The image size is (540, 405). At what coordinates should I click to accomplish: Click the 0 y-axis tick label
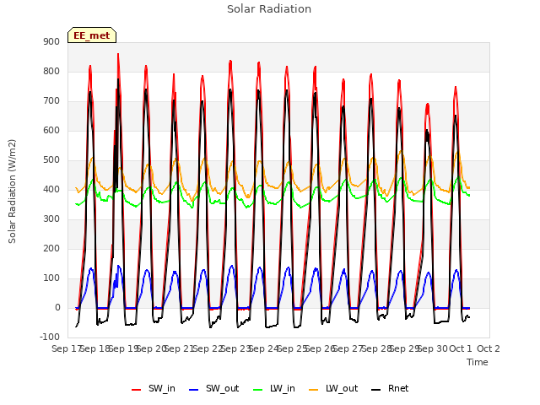pyautogui.click(x=57, y=307)
